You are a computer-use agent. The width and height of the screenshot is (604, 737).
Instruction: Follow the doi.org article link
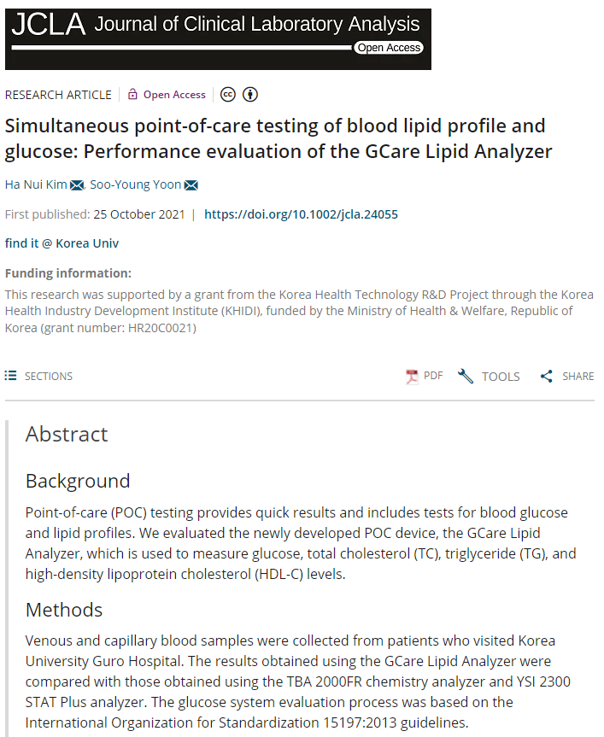[x=301, y=214]
